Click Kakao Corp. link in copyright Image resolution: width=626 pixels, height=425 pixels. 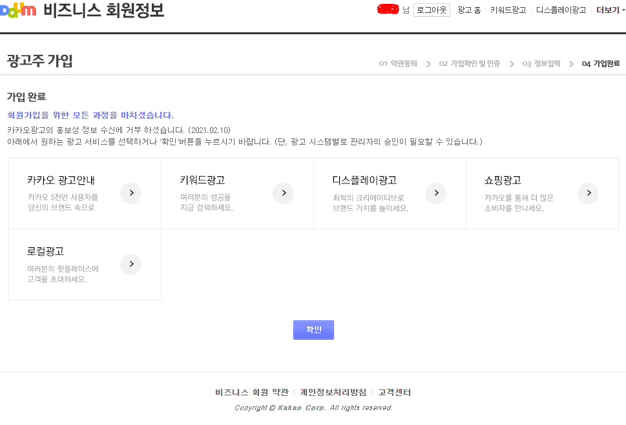tap(302, 408)
